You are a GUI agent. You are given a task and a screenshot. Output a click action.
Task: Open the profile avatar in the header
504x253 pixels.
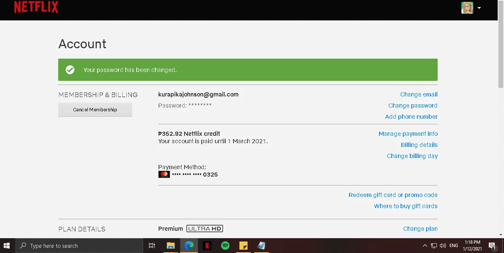tap(467, 8)
